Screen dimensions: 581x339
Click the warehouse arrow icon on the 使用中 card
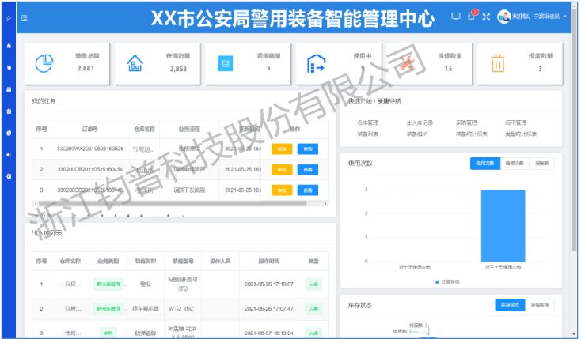click(316, 63)
